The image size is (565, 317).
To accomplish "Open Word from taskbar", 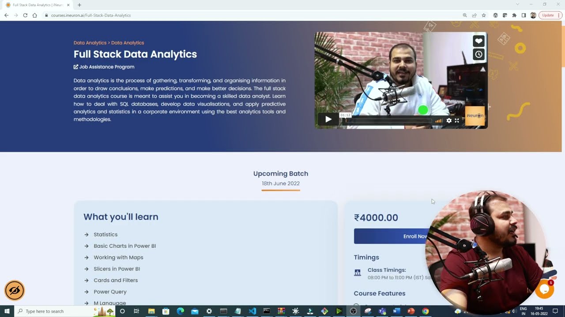I will coord(396,311).
